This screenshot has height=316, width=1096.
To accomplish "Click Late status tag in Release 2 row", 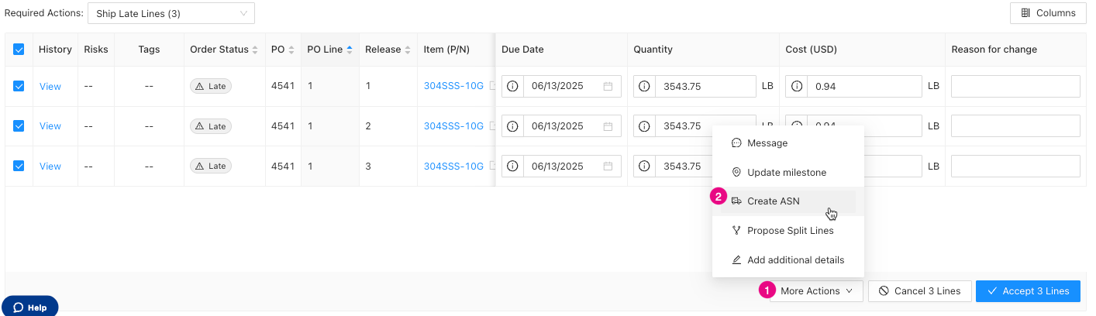I will [211, 126].
